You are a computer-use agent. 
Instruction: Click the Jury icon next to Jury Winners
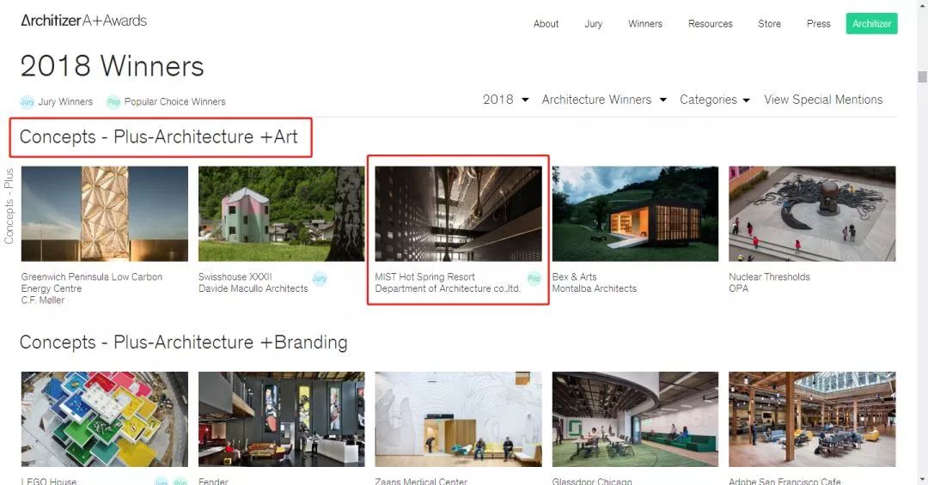pos(27,101)
